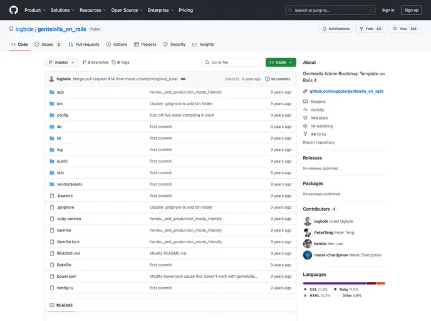Click the Fork icon
Image resolution: width=431 pixels, height=321 pixels.
tap(361, 29)
